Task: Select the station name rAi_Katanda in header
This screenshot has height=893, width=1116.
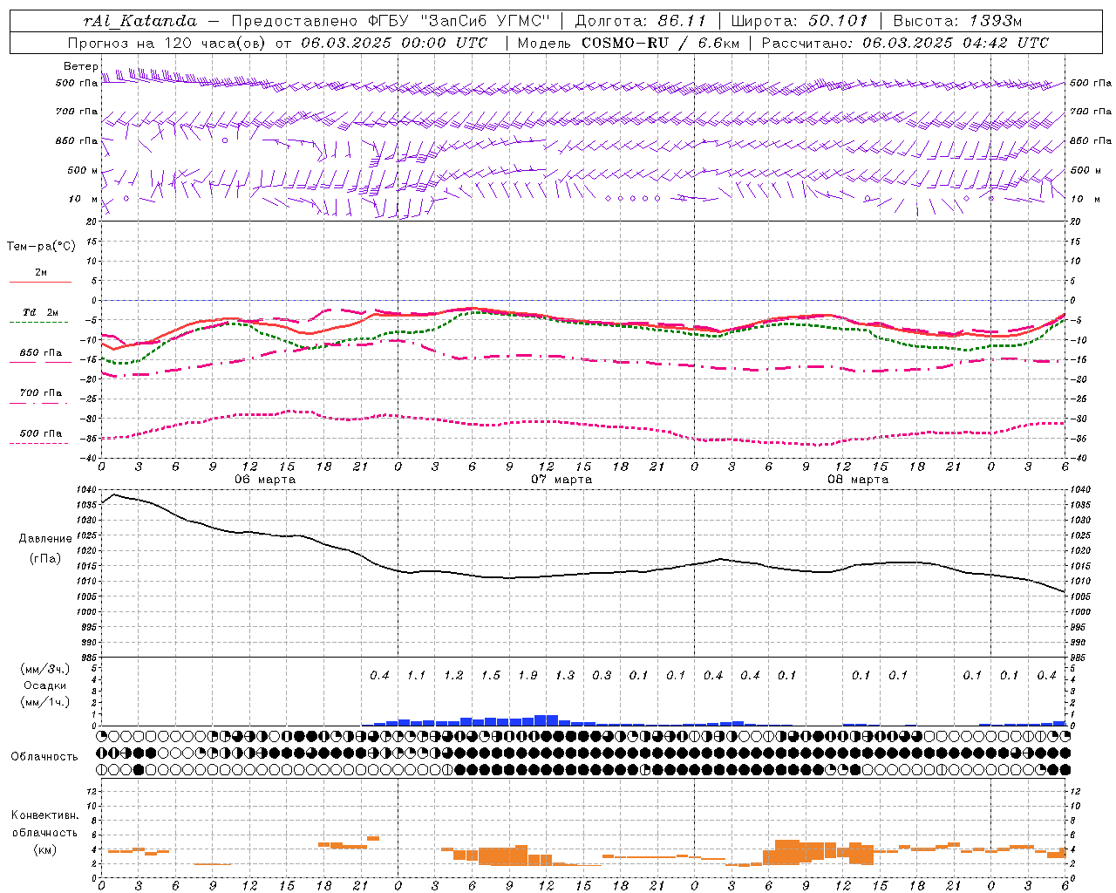Action: click(140, 21)
